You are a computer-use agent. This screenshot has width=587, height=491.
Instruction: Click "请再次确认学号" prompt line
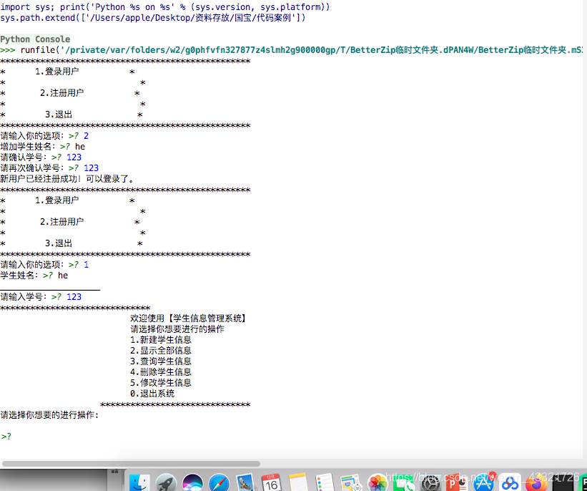[x=49, y=168]
